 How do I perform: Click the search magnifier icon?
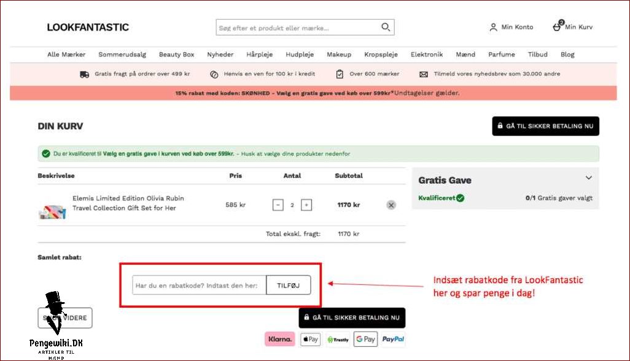[x=386, y=27]
